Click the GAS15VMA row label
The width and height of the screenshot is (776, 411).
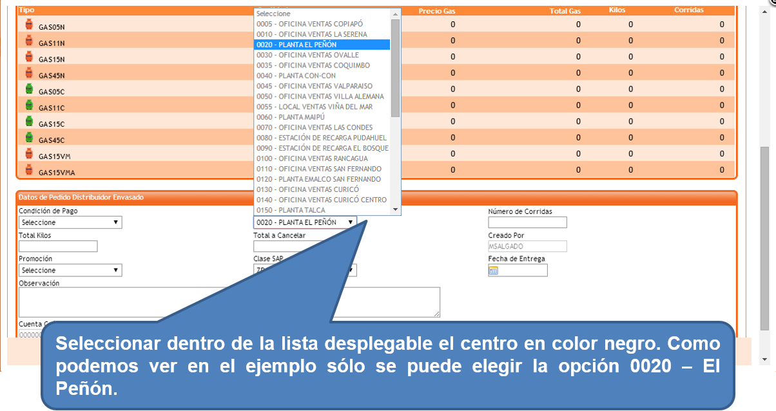coord(57,173)
